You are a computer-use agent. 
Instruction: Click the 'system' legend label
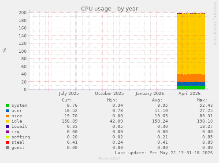(x=19, y=105)
